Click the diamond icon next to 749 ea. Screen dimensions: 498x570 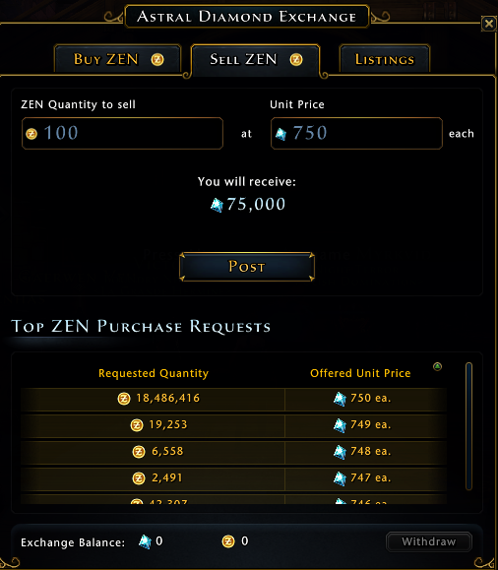point(340,425)
